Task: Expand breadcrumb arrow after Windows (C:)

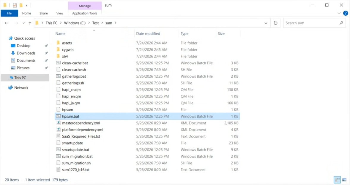Action: pos(89,23)
